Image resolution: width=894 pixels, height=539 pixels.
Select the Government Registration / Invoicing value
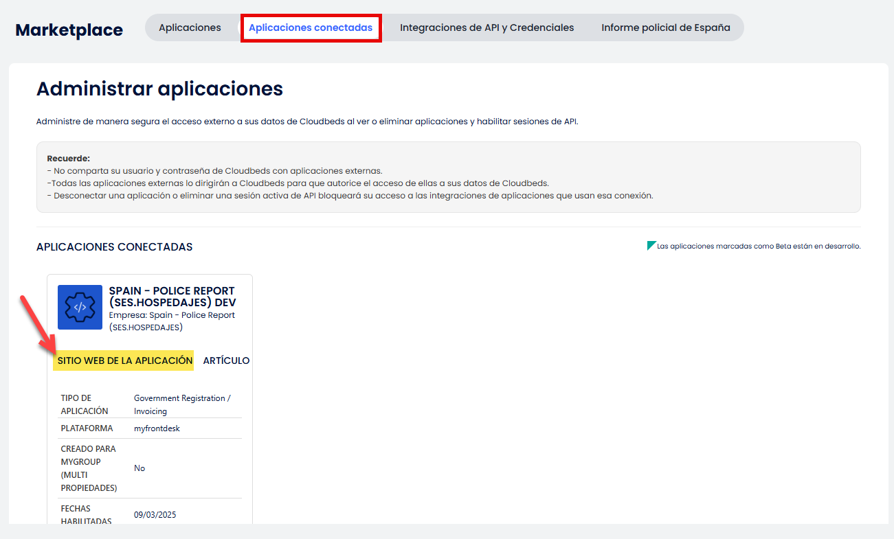pyautogui.click(x=183, y=404)
